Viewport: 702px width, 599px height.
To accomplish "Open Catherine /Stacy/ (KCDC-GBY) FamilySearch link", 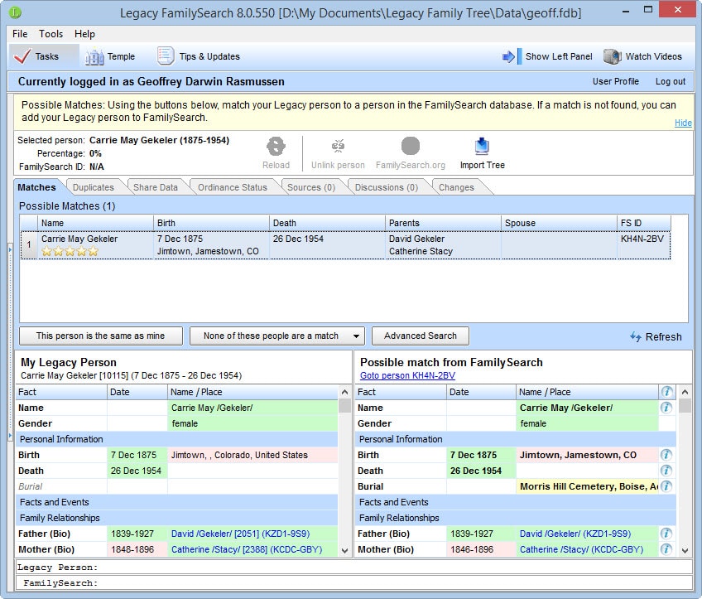I will pos(582,549).
